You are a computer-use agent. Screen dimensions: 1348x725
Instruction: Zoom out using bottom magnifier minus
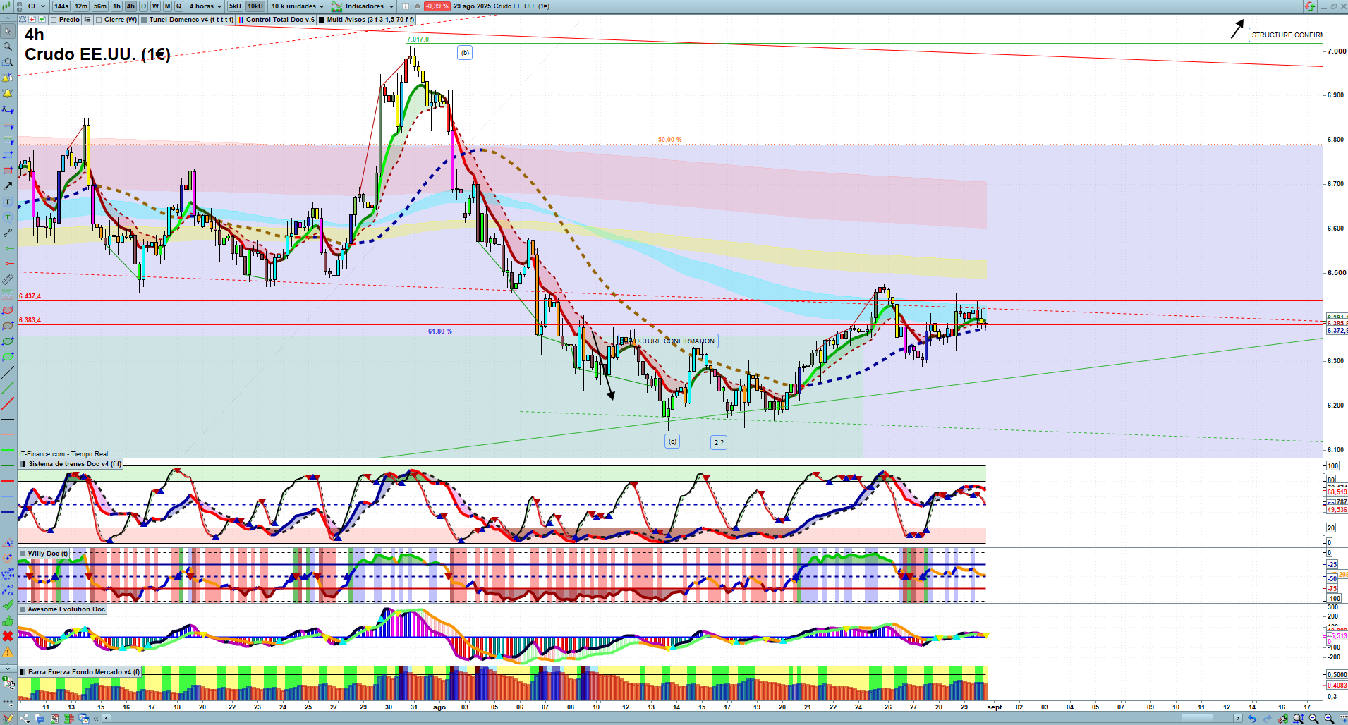(x=1313, y=719)
